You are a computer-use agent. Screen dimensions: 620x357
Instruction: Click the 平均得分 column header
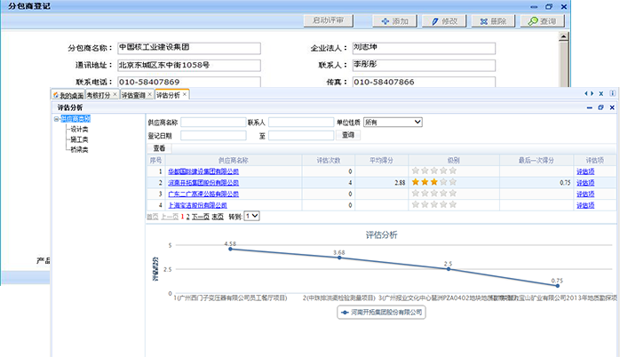381,160
